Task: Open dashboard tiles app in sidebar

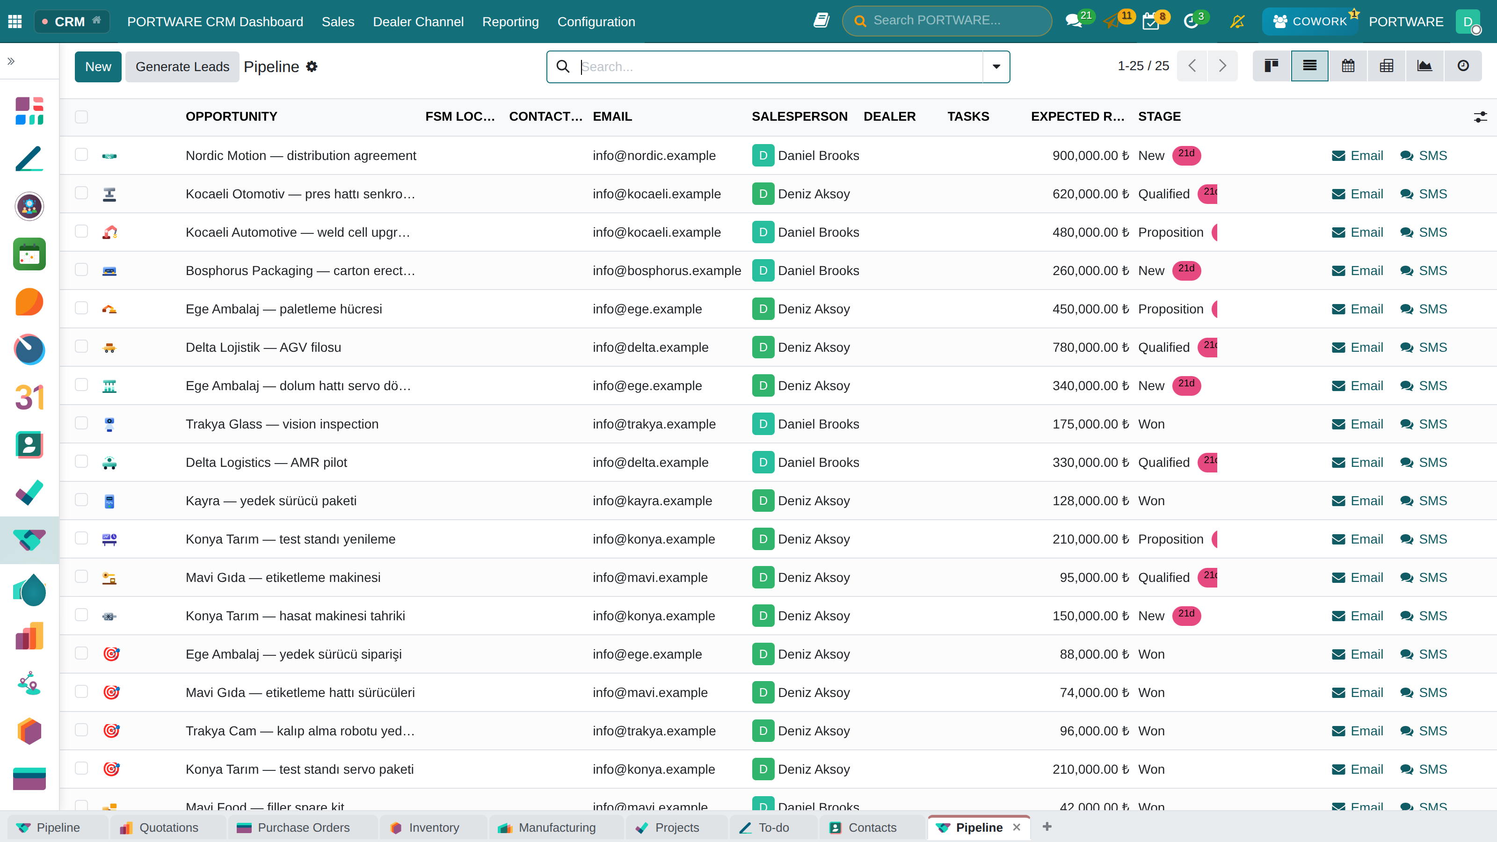Action: tap(29, 111)
